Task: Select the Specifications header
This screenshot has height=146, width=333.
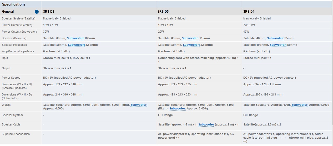Action: click(14, 4)
